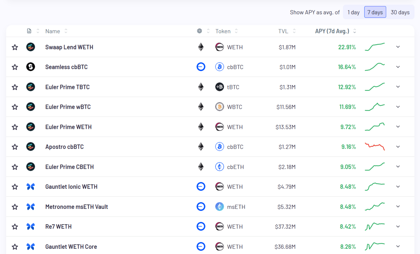Star the Seamless cbBTC vault
This screenshot has width=420, height=254.
(x=15, y=67)
